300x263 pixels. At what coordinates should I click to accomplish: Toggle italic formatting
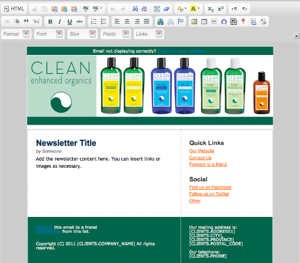coord(60,21)
